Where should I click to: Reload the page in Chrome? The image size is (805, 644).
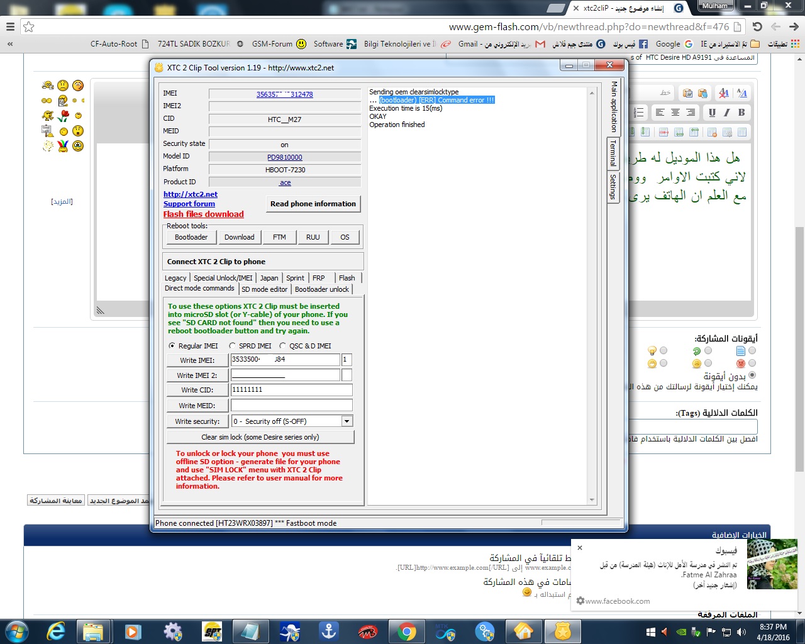757,26
